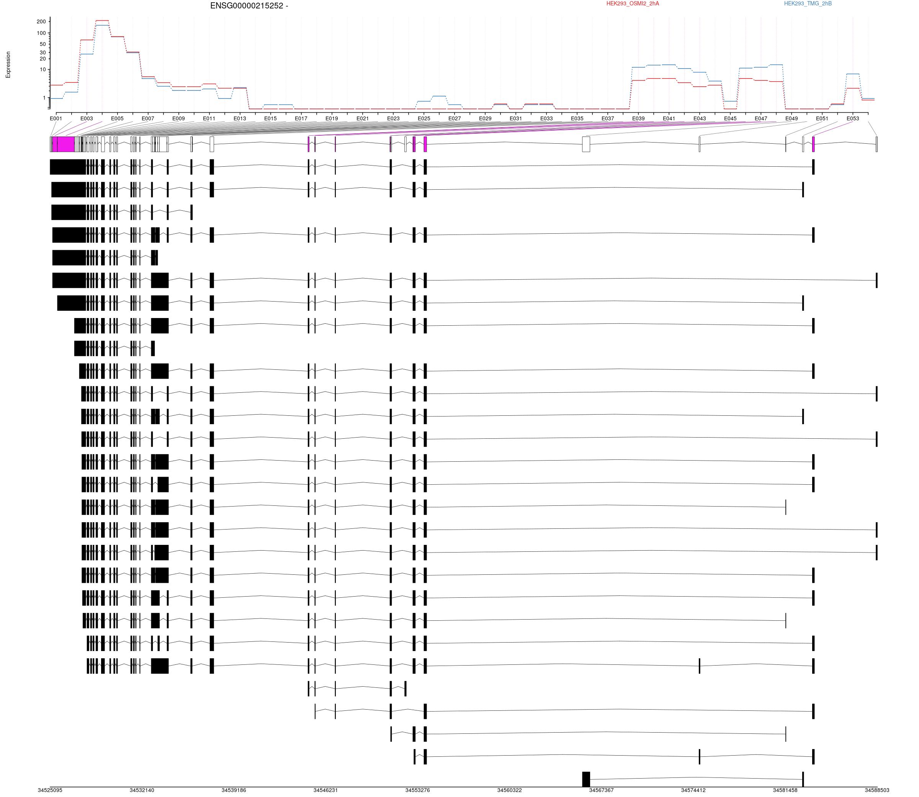Click exon bin label E031
The image size is (919, 797).
tap(516, 119)
